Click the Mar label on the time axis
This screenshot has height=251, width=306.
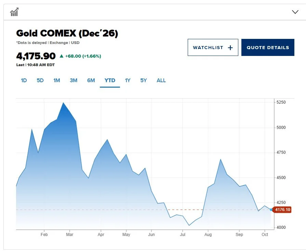(70, 234)
